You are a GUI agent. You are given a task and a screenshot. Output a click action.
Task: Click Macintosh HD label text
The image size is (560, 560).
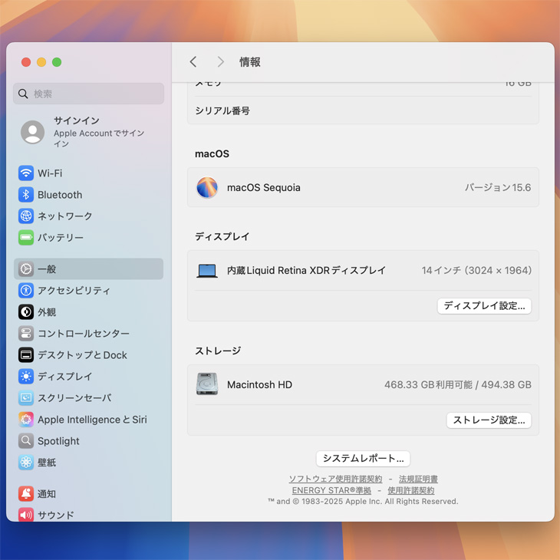pyautogui.click(x=259, y=384)
